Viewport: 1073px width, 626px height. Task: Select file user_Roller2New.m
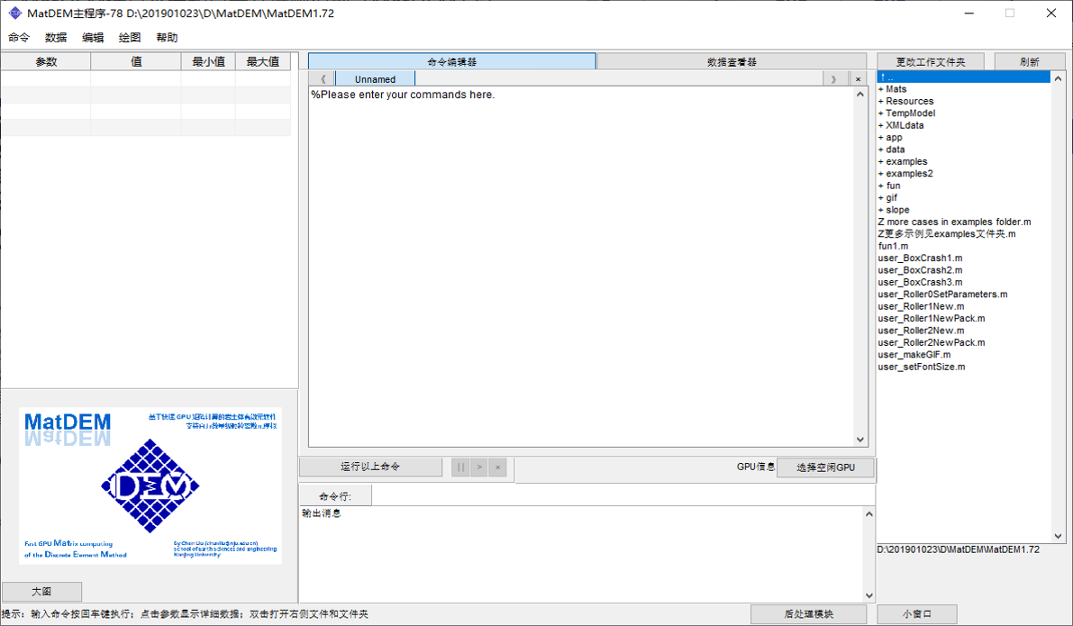(x=963, y=331)
